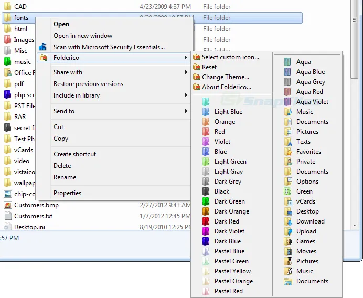Choose Open in new window

[83, 36]
